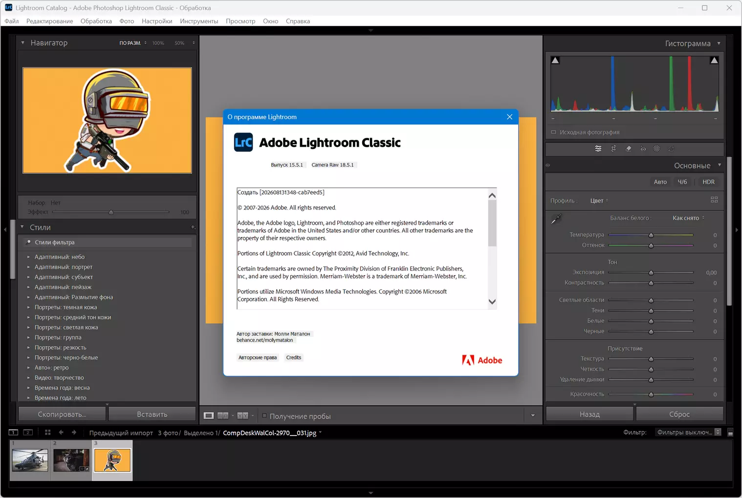Open Credits in About dialog
This screenshot has width=742, height=498.
pos(294,357)
